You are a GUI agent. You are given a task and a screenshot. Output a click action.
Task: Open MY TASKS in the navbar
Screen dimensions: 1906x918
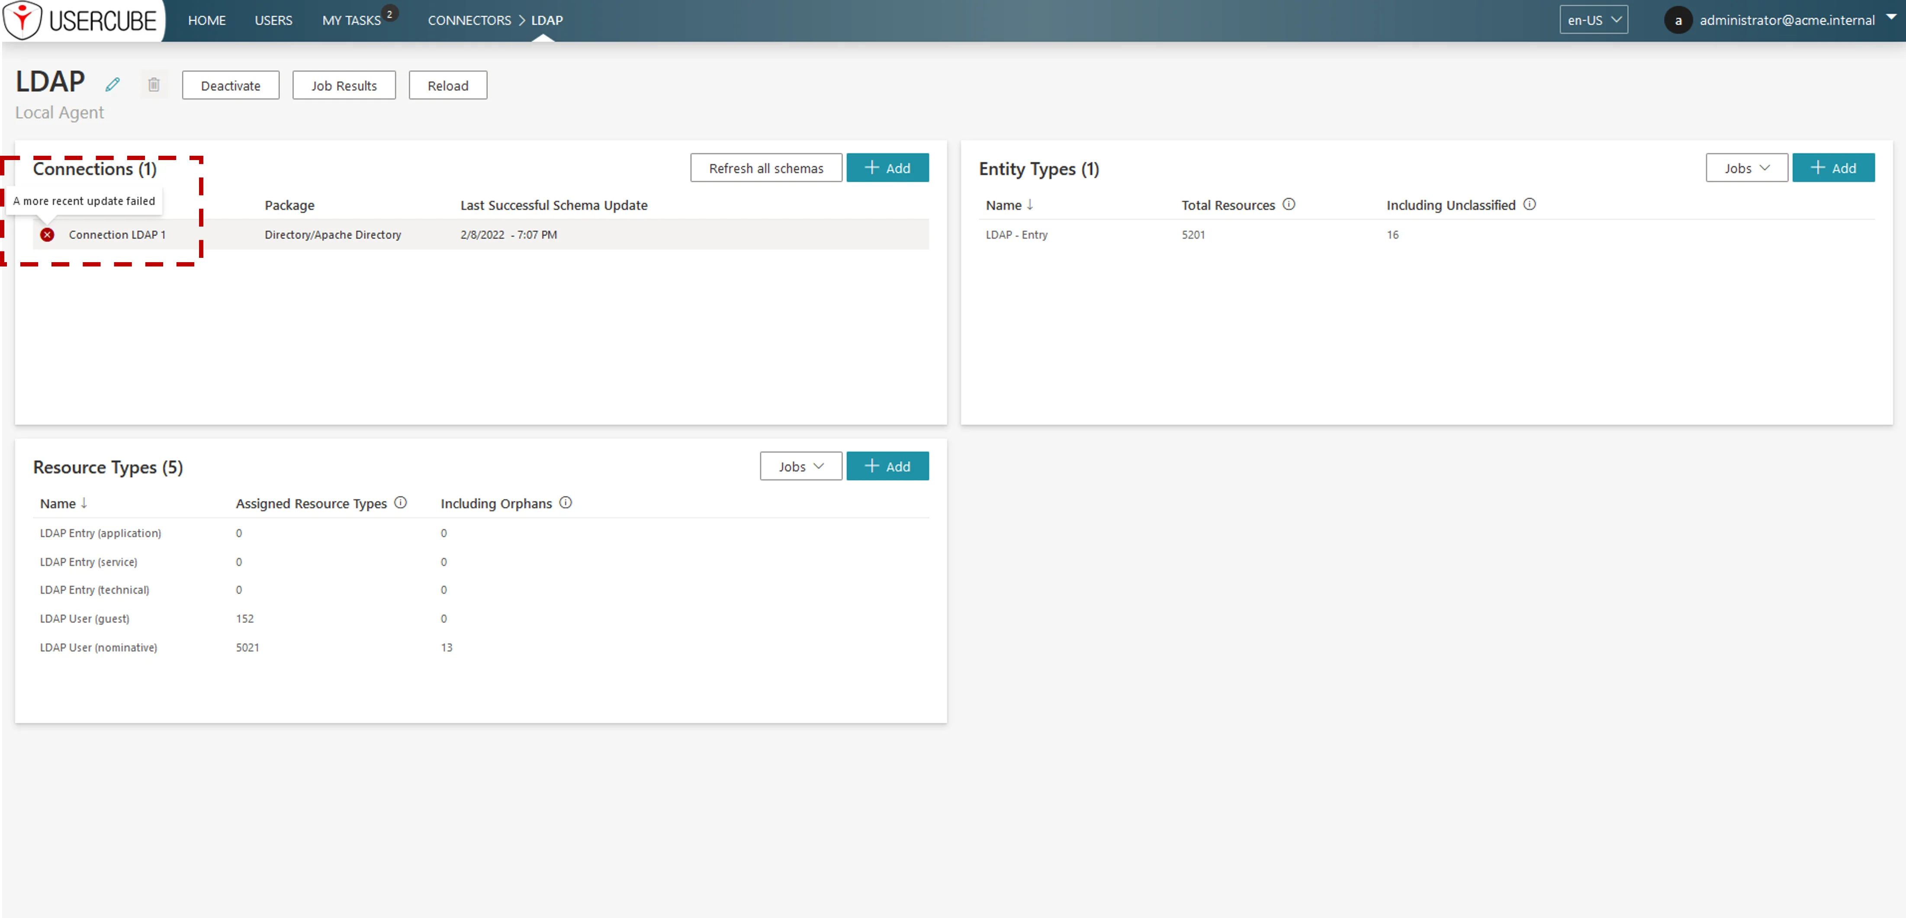[x=351, y=21]
